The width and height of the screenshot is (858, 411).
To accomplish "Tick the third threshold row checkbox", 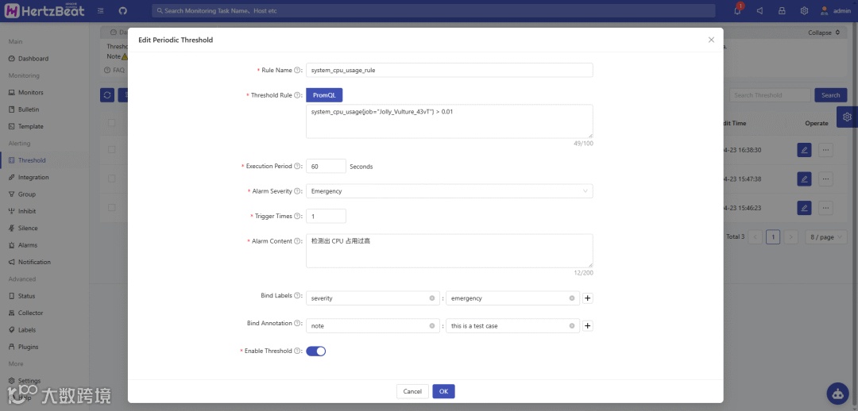I will [112, 207].
